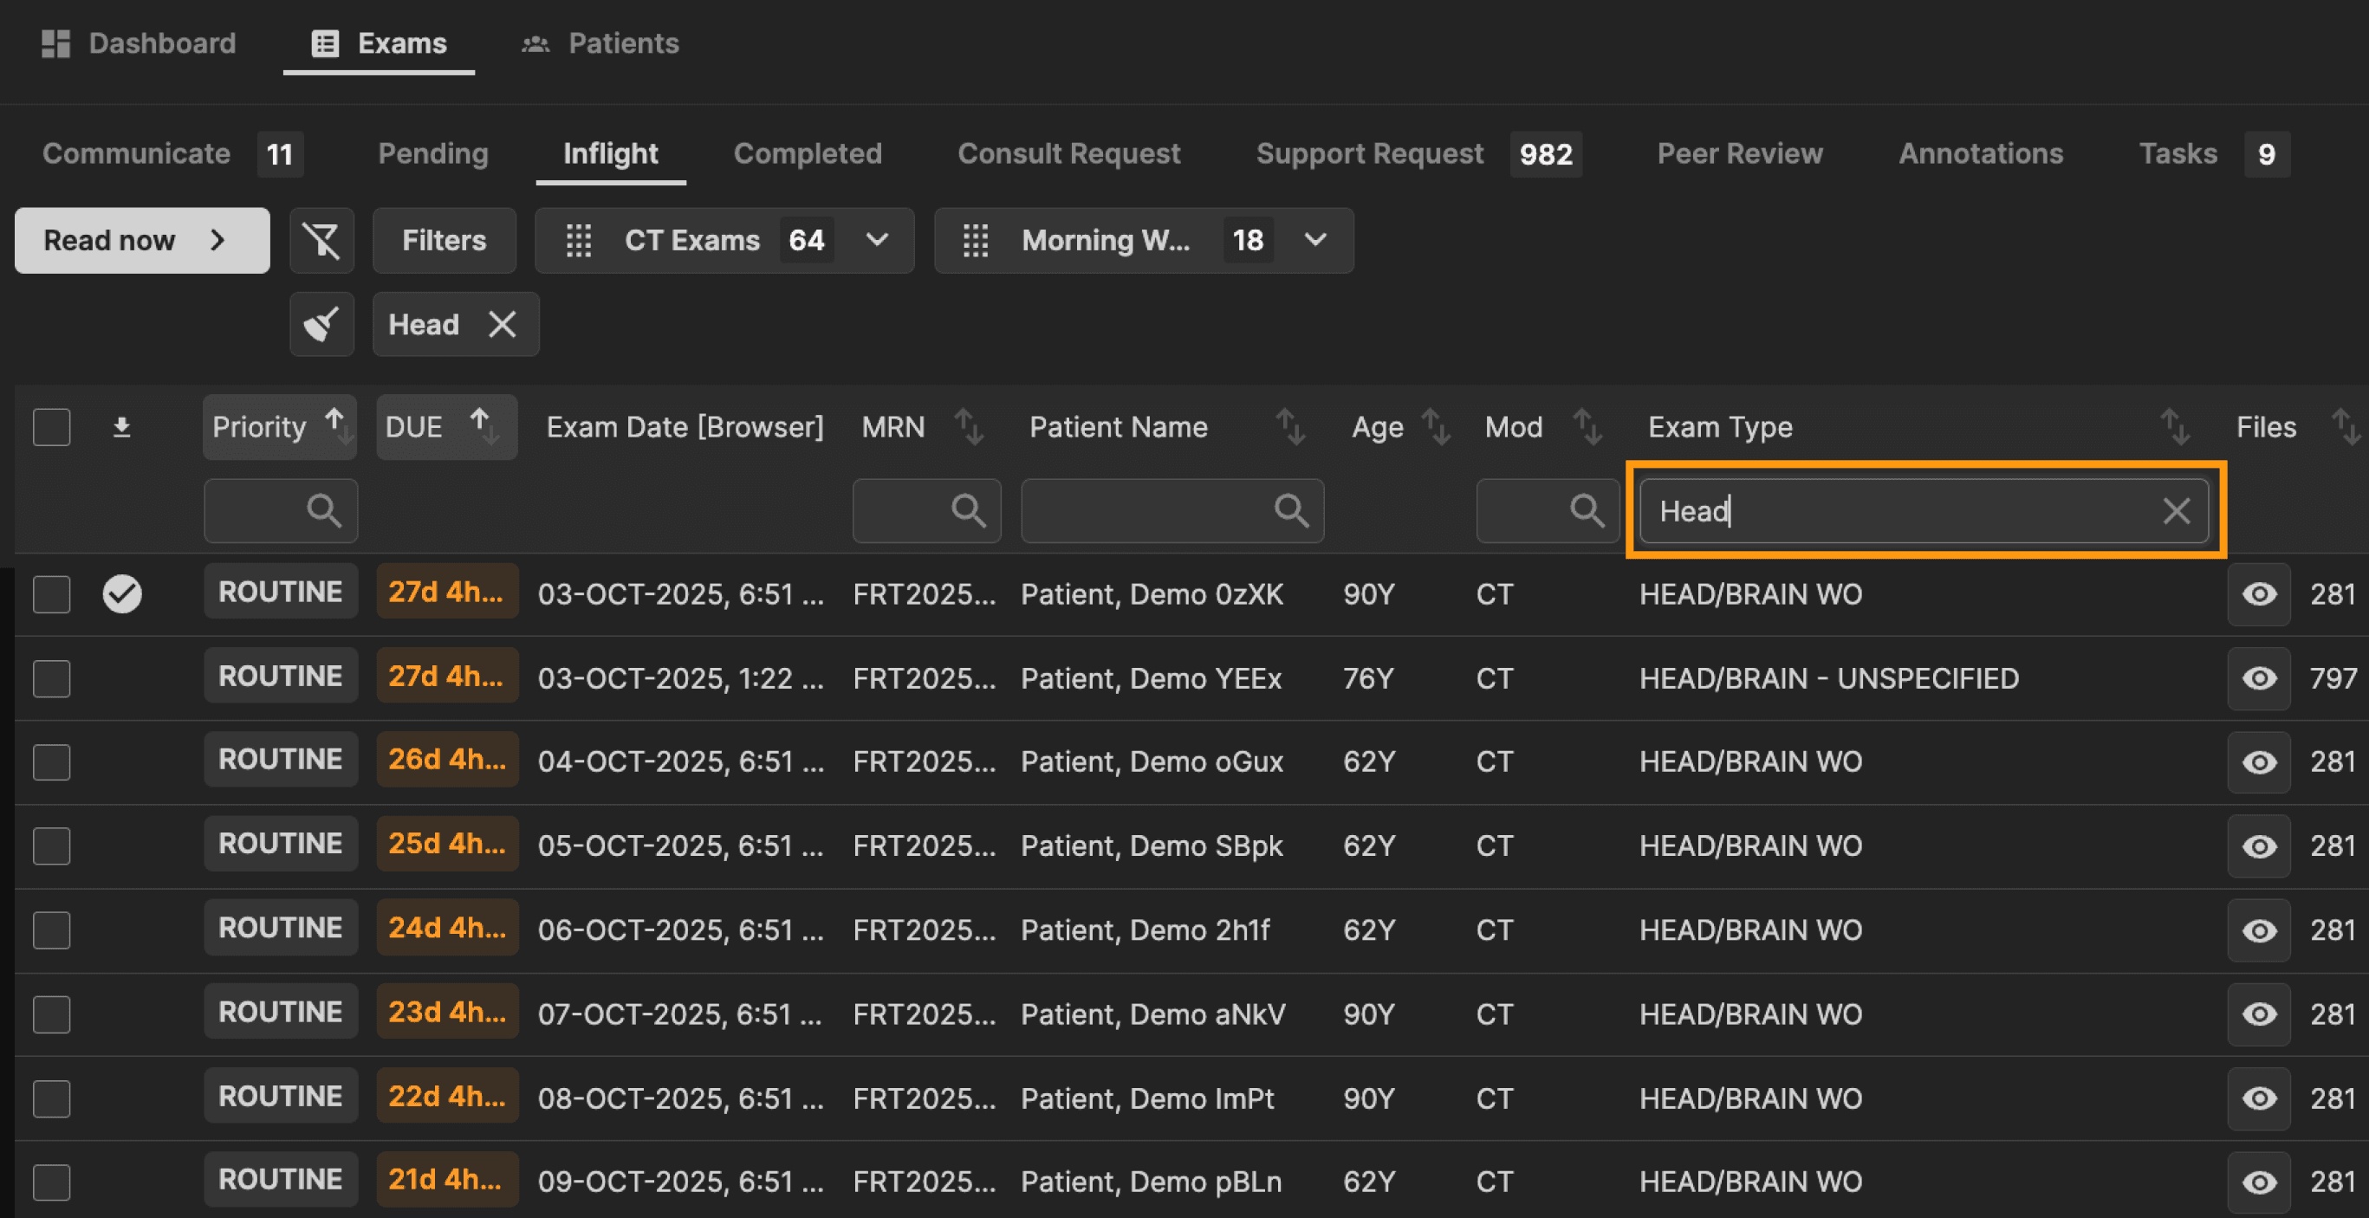This screenshot has height=1218, width=2369.
Task: Preview the Demo oGux exam with the eye icon
Action: point(2258,762)
